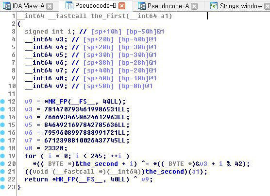
Task: Click declaration of signed int i
Action: tap(50, 32)
